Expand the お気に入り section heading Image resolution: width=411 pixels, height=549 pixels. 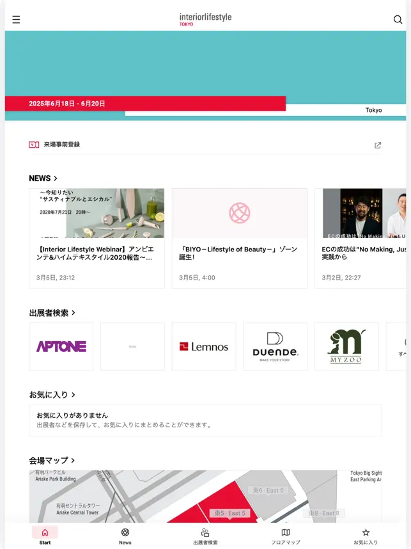tap(52, 395)
